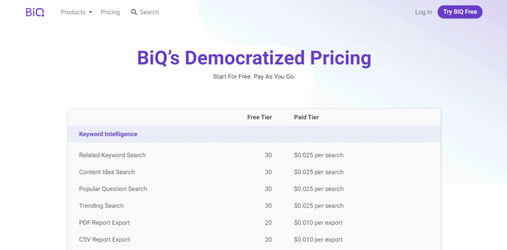The height and width of the screenshot is (250, 507).
Task: Select the Related Keyword Search row
Action: coord(255,155)
